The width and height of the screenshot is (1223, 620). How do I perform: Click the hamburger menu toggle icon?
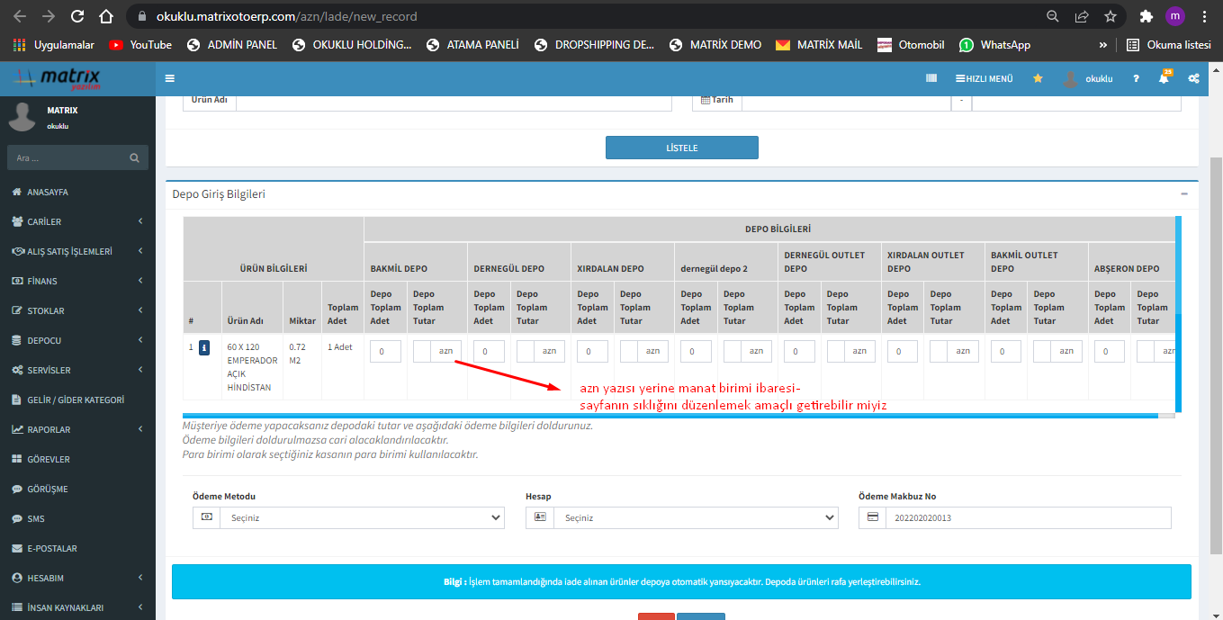(170, 78)
